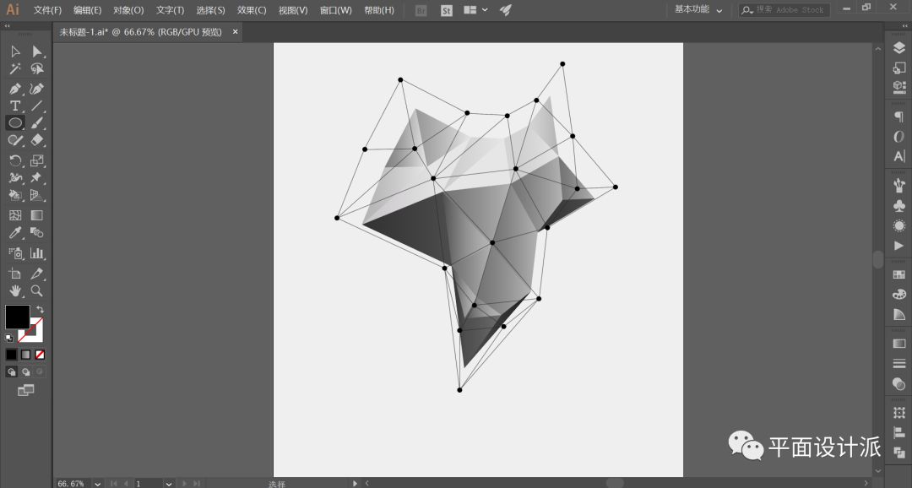Screen dimensions: 912x488
Task: Select the Ellipse tool
Action: [x=15, y=123]
